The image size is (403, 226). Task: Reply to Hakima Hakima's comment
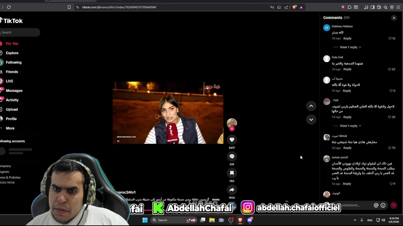(x=347, y=38)
